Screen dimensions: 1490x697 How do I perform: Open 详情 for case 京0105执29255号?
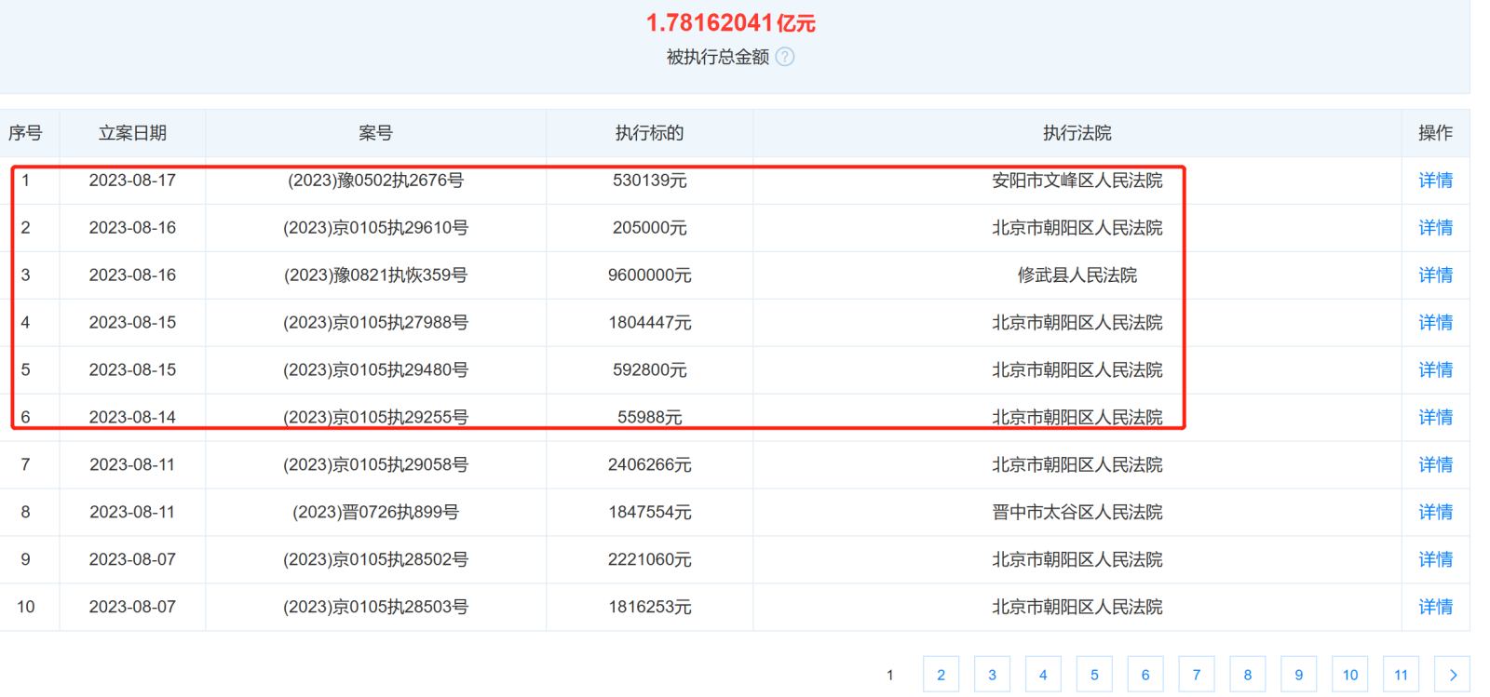[x=1435, y=418]
